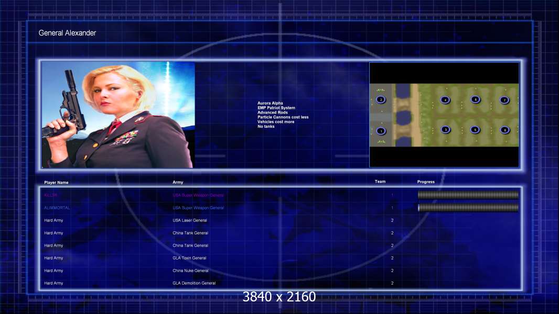Click the USA Laser General army entry
The width and height of the screenshot is (559, 314).
(190, 220)
